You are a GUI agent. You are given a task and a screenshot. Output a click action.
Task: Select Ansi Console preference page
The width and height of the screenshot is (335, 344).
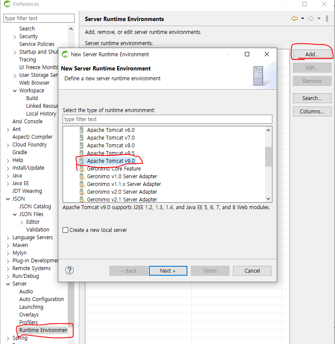tap(27, 121)
